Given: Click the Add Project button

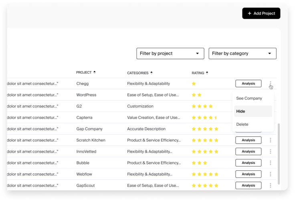Looking at the screenshot, I should point(261,13).
